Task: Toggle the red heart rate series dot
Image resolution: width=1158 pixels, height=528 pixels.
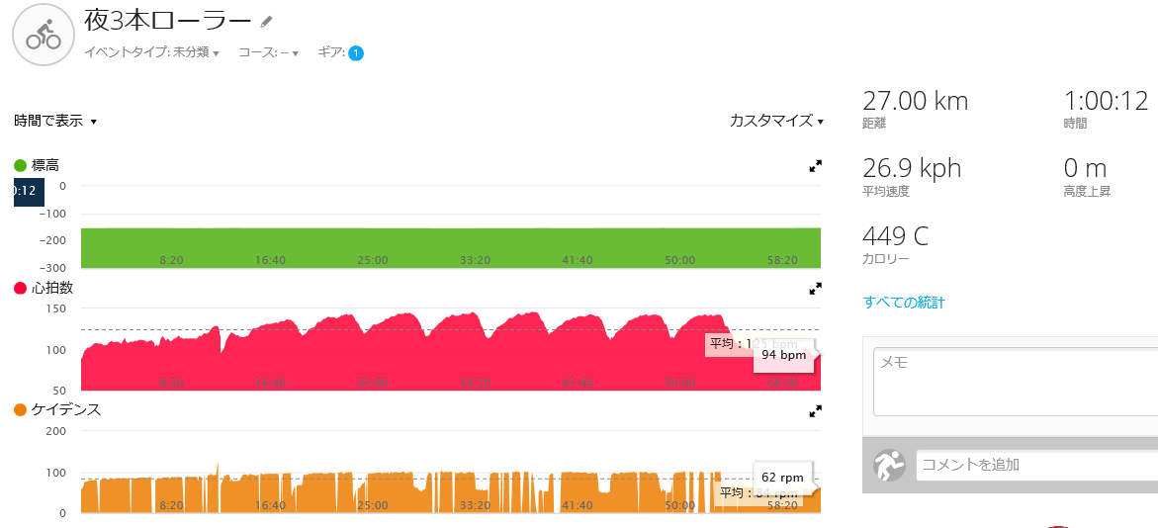Action: coord(20,288)
